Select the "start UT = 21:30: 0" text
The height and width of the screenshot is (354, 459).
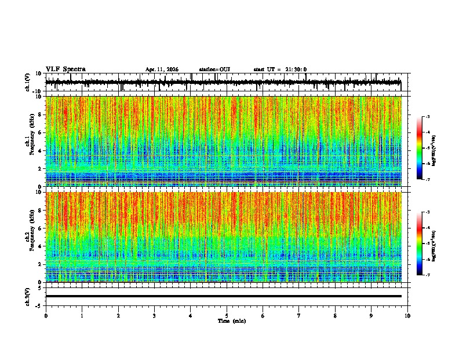[x=280, y=69]
